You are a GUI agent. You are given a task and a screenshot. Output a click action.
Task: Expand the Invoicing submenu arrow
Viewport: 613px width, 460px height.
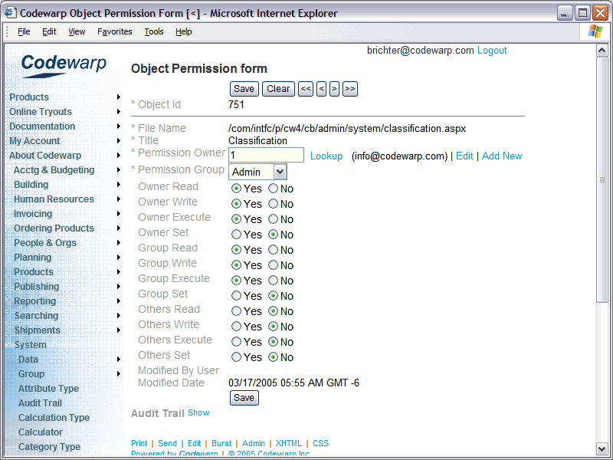pyautogui.click(x=119, y=214)
